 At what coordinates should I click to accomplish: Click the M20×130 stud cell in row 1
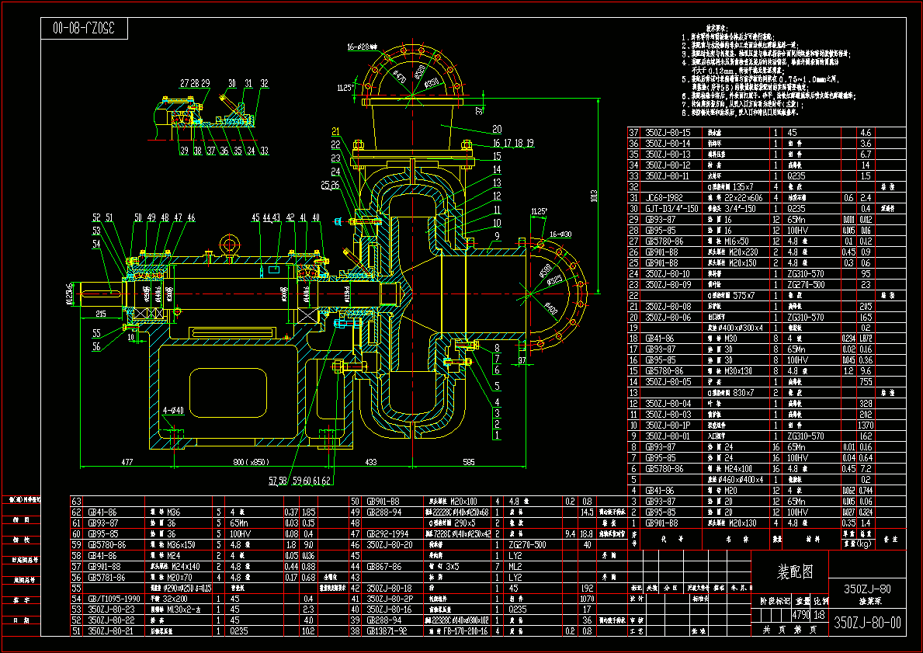[x=732, y=523]
